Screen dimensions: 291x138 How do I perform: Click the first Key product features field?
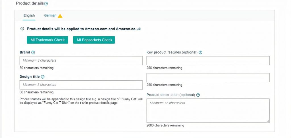point(208,61)
